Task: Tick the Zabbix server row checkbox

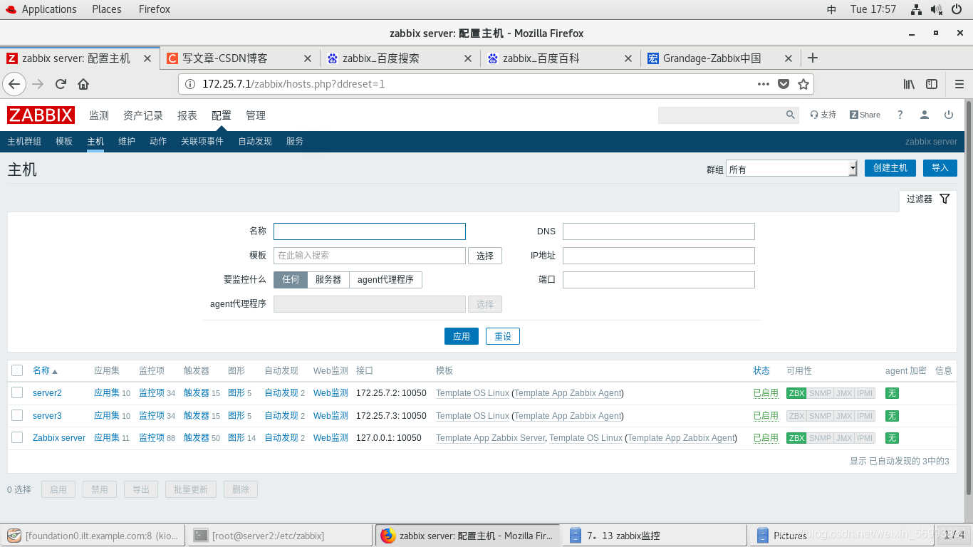Action: tap(17, 437)
